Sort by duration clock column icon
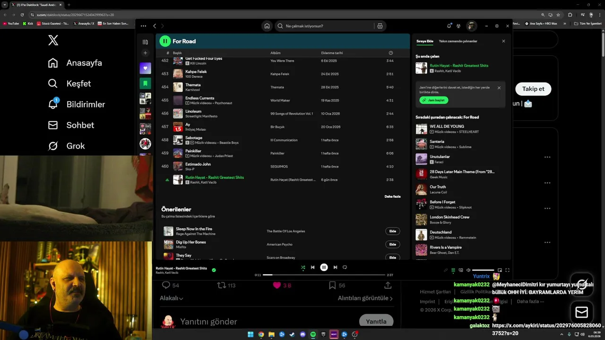 tap(390, 53)
